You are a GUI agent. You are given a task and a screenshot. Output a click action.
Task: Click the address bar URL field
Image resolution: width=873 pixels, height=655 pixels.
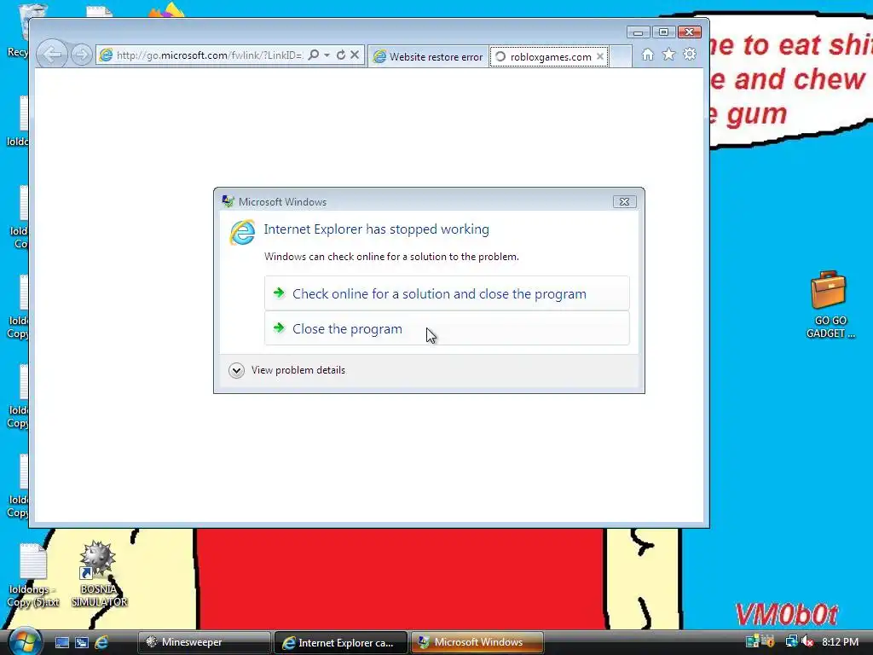(209, 55)
